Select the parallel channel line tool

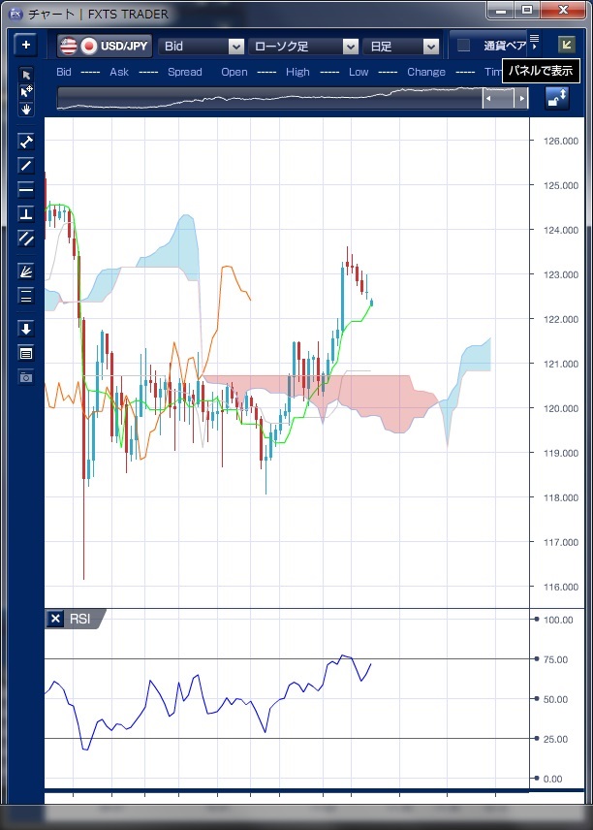click(x=26, y=238)
